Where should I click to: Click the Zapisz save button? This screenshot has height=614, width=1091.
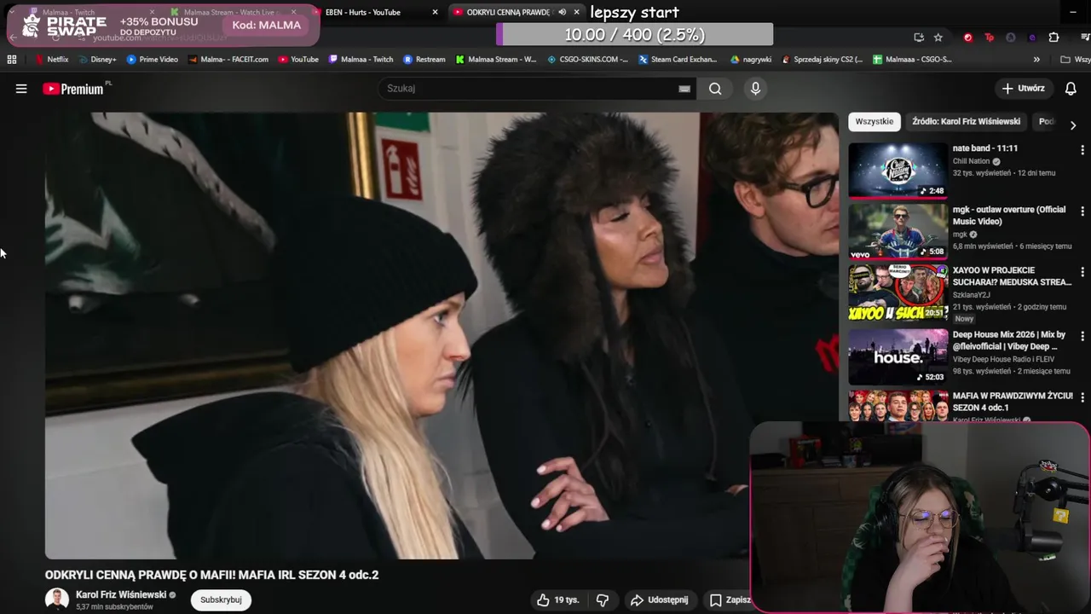tap(731, 600)
